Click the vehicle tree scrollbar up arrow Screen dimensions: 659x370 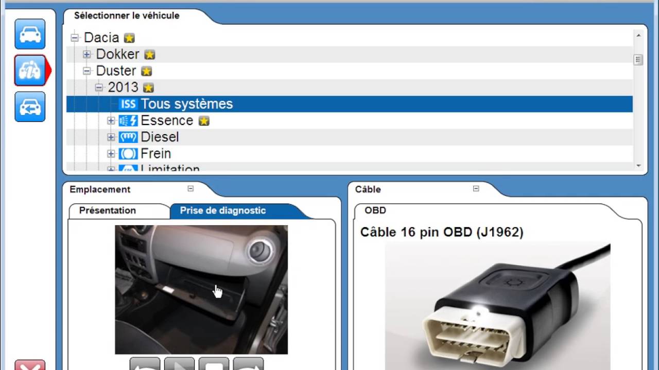tap(638, 35)
